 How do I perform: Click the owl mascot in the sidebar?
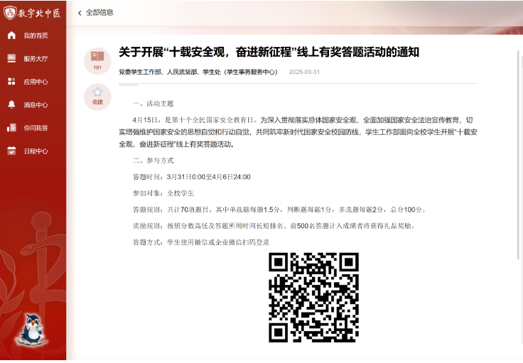coord(31,330)
